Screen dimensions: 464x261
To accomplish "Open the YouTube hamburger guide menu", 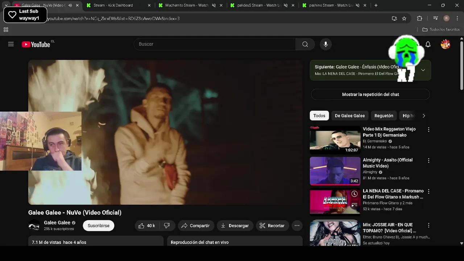I will coord(11,44).
